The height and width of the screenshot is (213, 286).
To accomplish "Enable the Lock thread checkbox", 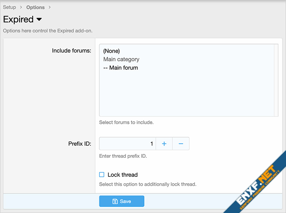I will click(102, 175).
